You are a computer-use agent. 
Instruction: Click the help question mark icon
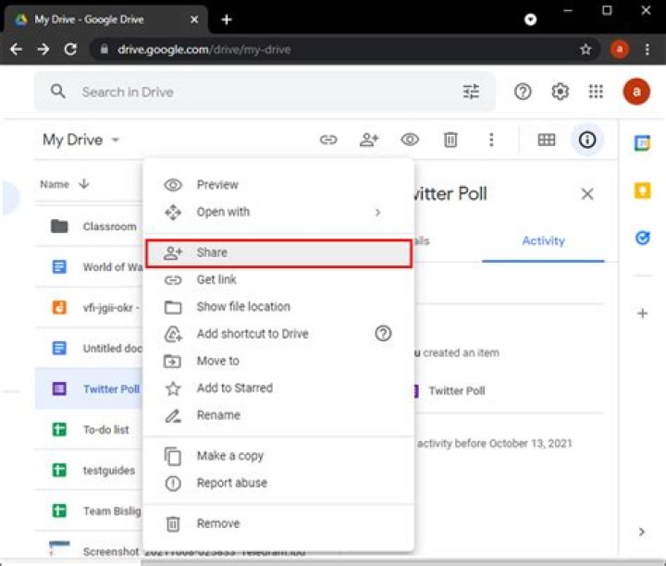[523, 92]
